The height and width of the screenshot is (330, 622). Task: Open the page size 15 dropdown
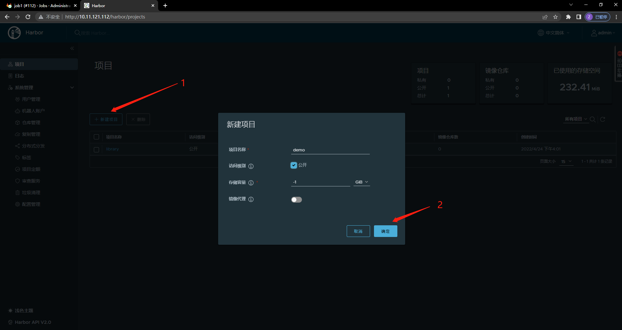click(x=566, y=161)
